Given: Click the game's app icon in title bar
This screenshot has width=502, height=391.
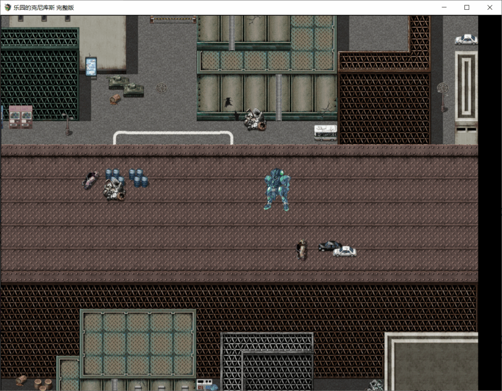Looking at the screenshot, I should [x=8, y=7].
